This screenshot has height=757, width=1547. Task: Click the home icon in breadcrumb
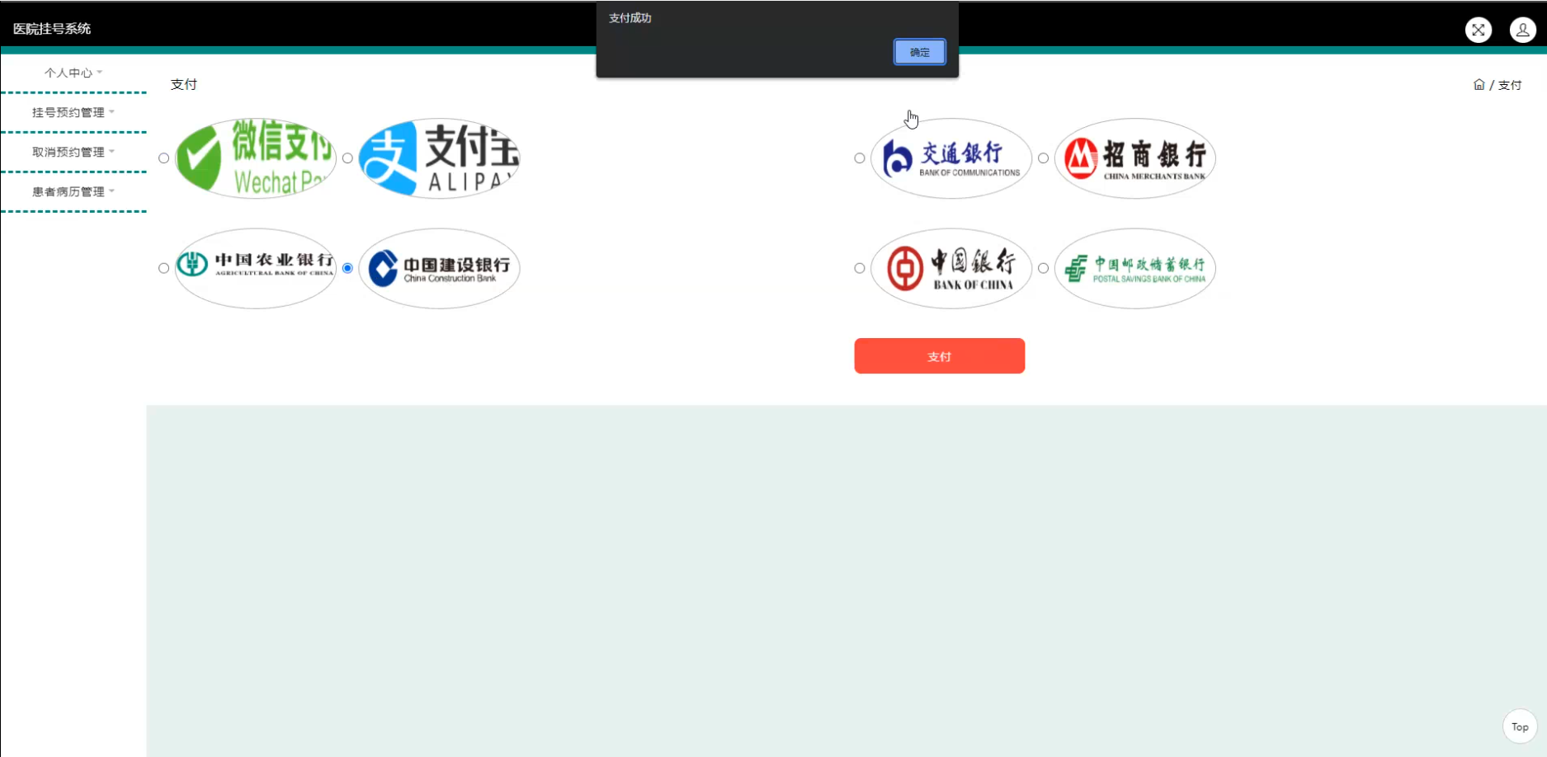click(x=1479, y=84)
